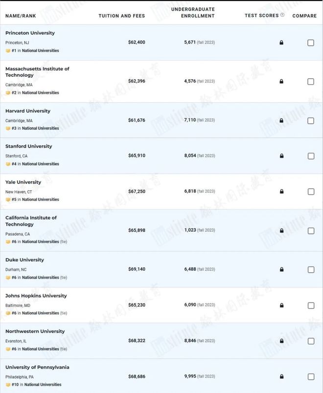This screenshot has width=323, height=393.
Task: Click the Name/Rank column header
Action: coord(21,16)
